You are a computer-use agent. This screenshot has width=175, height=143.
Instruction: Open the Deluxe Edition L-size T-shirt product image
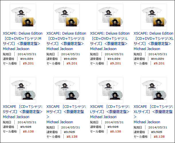(x=110, y=17)
